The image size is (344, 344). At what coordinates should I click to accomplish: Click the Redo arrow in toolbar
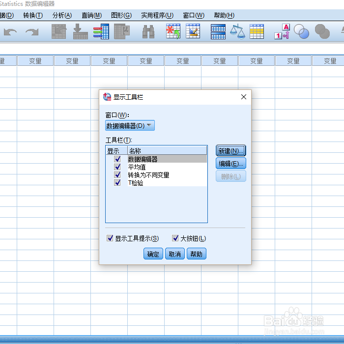pyautogui.click(x=32, y=32)
